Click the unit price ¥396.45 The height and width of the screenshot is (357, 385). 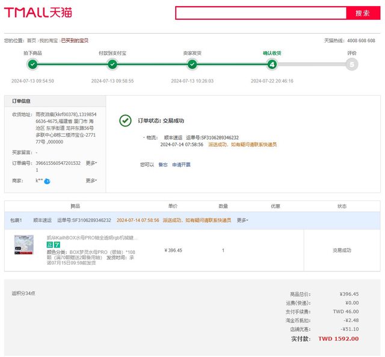[173, 250]
